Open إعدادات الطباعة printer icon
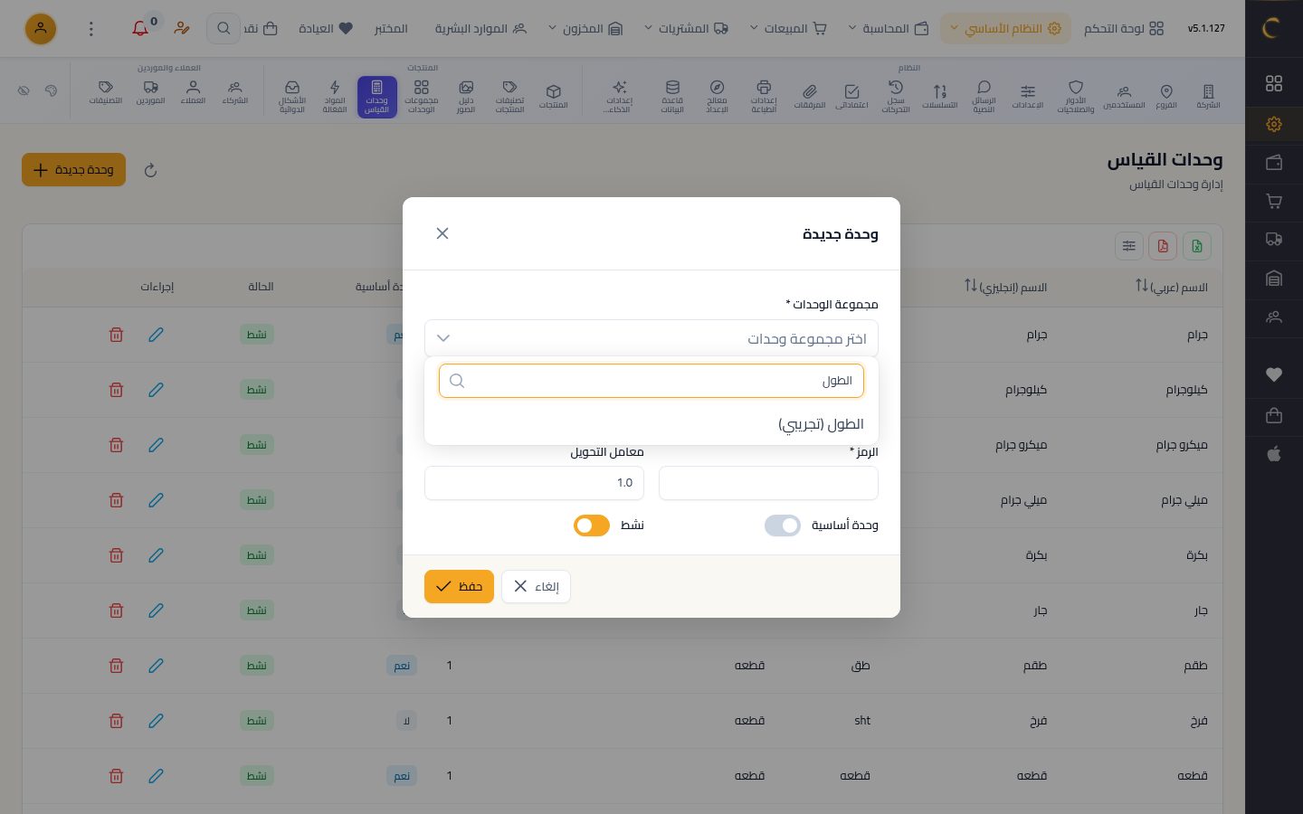Screen dimensions: 1303x814 (764, 98)
